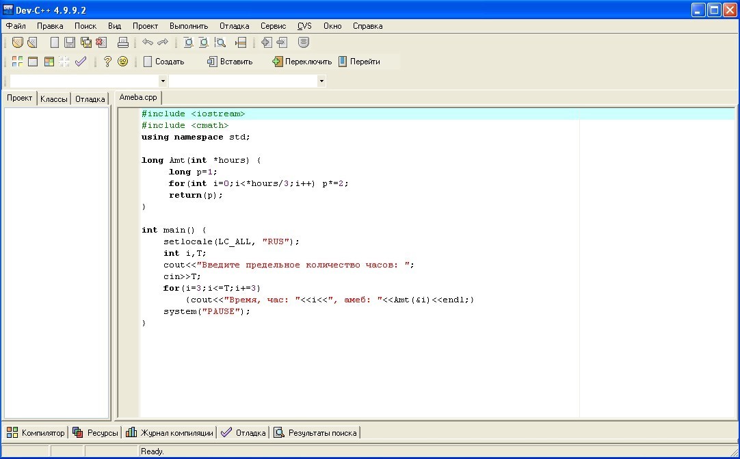Open the Журнал компиляции bottom tab
740x459 pixels.
[x=170, y=432]
